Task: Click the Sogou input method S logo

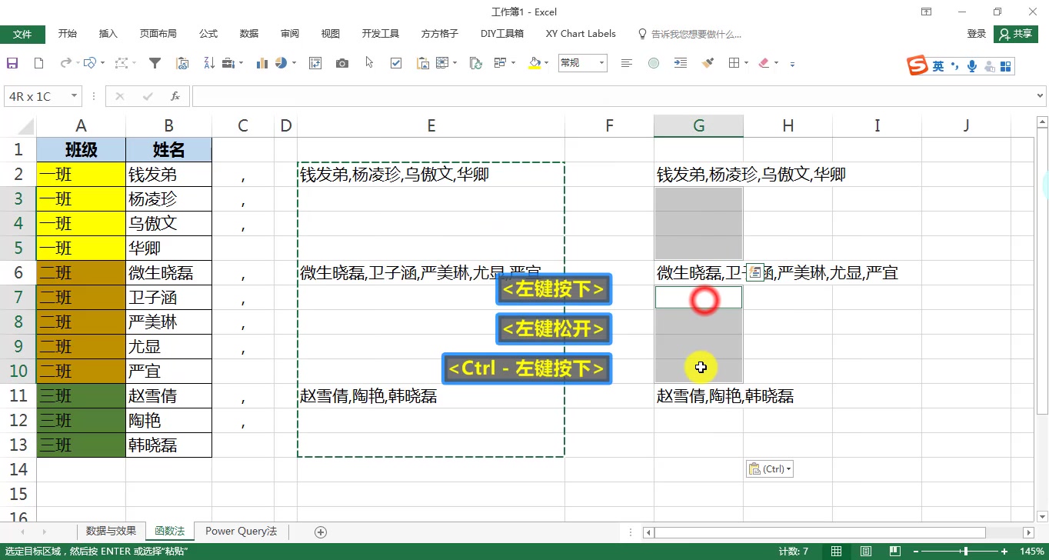Action: coord(918,66)
